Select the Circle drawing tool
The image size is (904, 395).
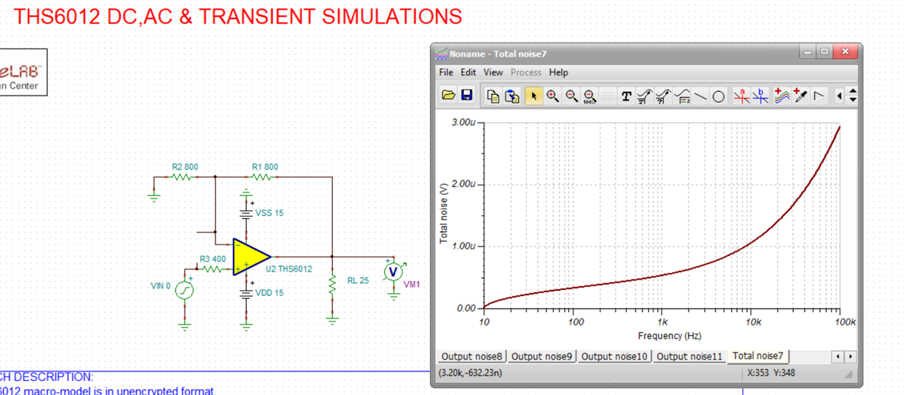click(719, 96)
